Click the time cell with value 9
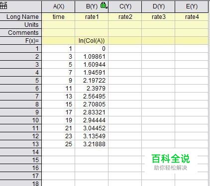The image size is (210, 186). coord(58,81)
